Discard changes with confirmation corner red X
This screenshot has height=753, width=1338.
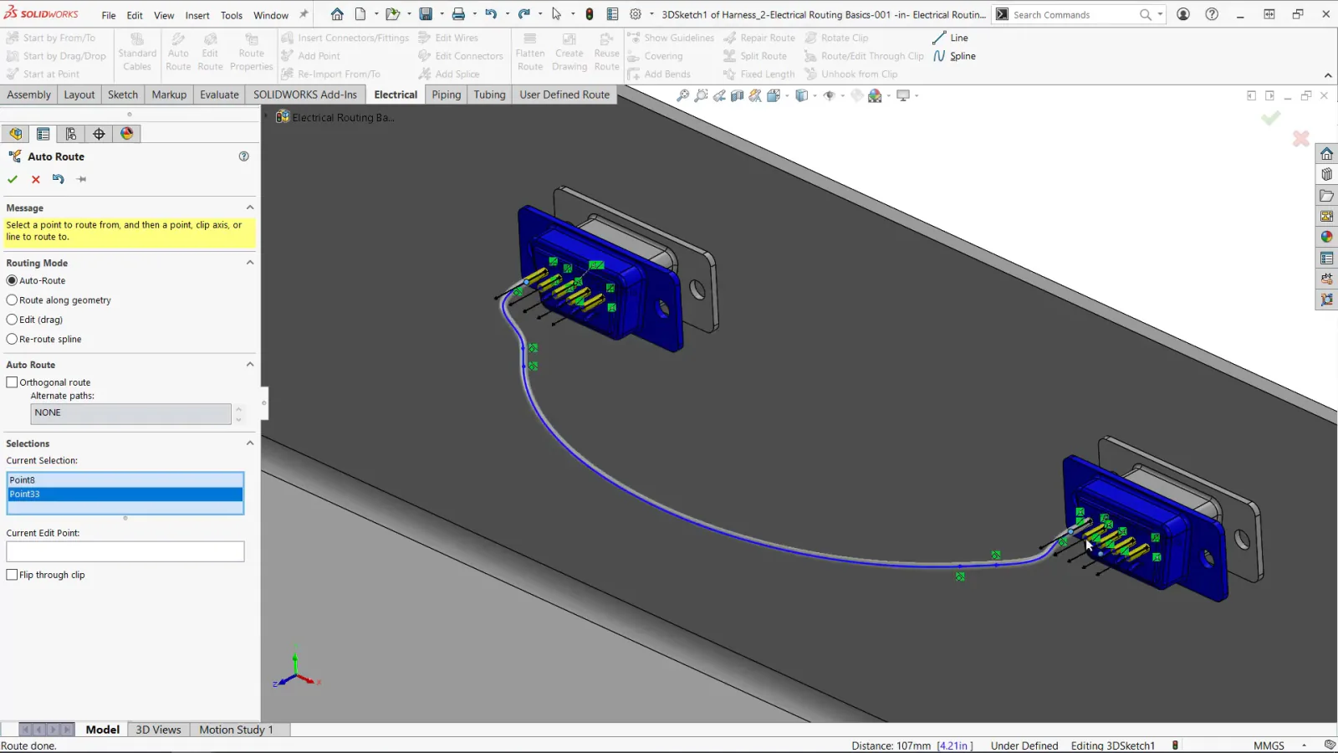point(1300,138)
